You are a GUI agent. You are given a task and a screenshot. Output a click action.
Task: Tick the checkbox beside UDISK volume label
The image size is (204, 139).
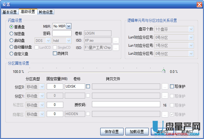[88, 86]
